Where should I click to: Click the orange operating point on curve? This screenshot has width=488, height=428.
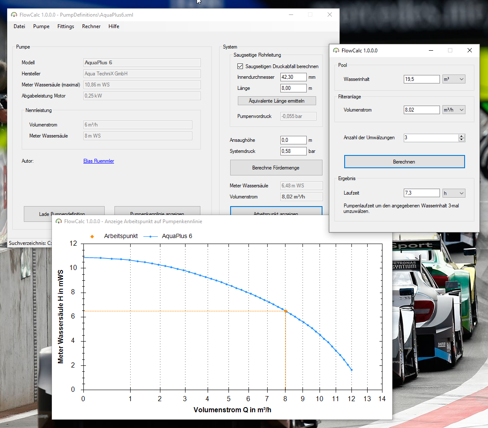[286, 311]
